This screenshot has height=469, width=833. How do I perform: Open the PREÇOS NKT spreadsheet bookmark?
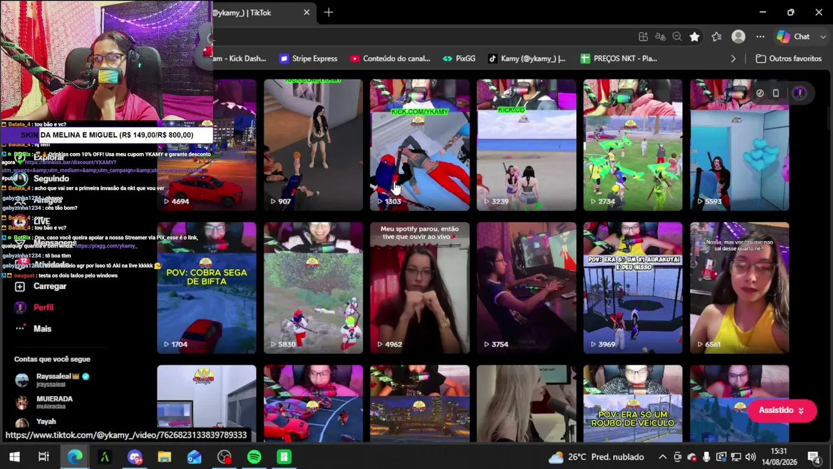coord(618,59)
